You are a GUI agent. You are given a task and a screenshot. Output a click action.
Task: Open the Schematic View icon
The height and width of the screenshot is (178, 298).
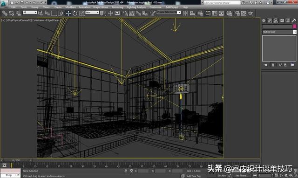point(221,13)
